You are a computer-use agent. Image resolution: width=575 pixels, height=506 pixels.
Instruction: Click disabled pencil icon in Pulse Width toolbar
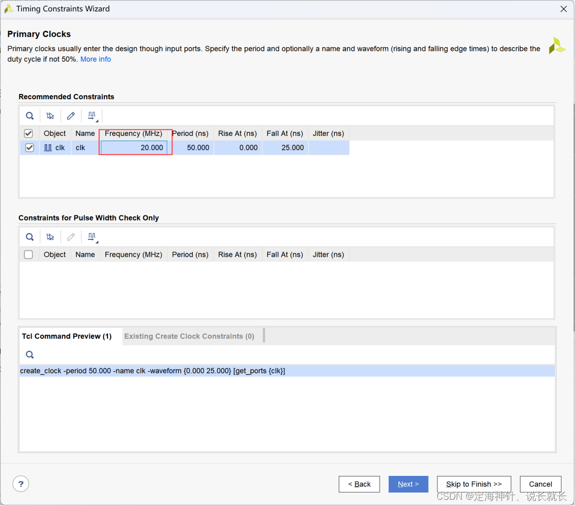71,237
